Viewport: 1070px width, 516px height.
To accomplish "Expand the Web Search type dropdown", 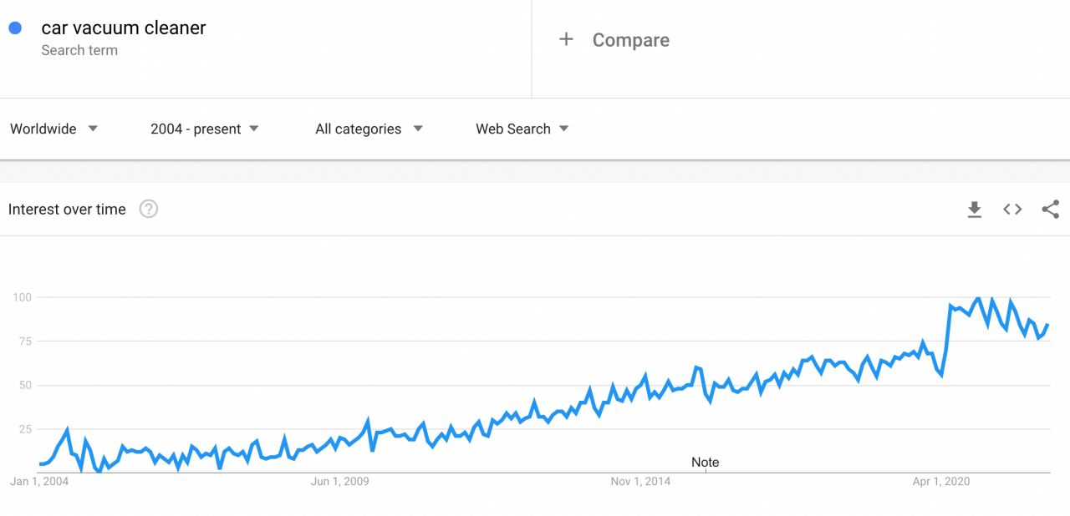I will [x=522, y=129].
